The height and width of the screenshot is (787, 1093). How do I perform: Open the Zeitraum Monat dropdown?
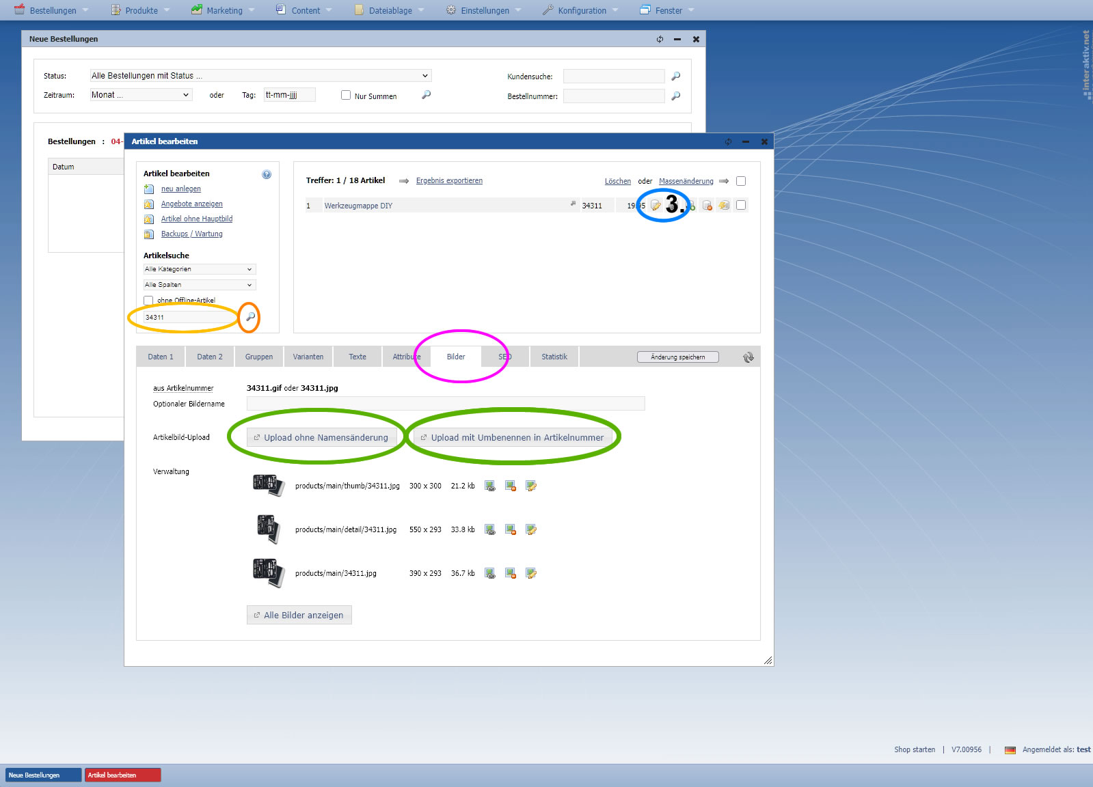[140, 95]
